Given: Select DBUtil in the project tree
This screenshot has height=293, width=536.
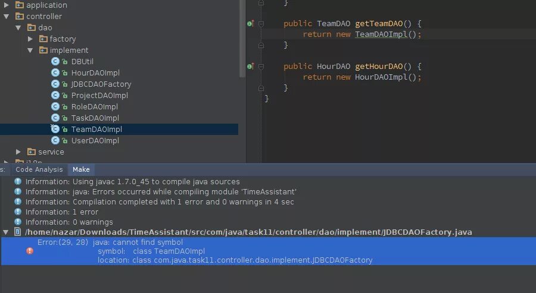Looking at the screenshot, I should [x=82, y=61].
